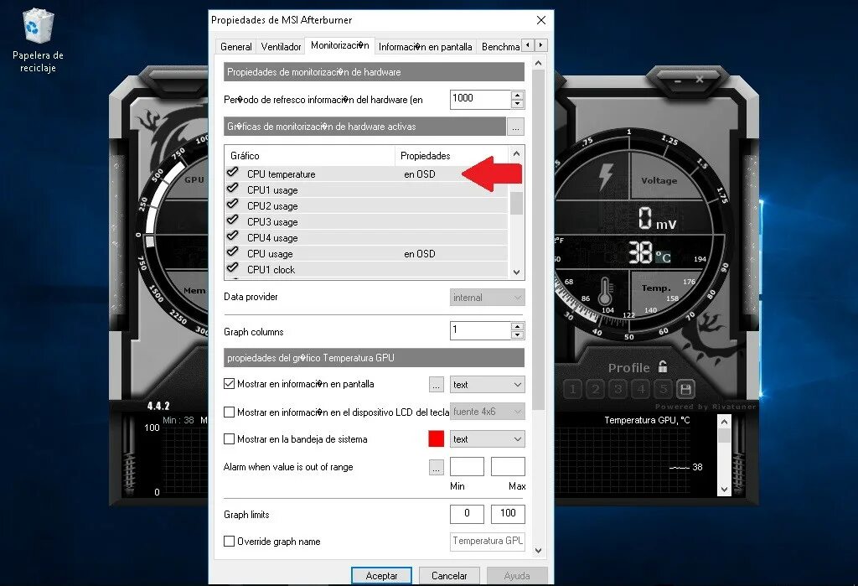Switch to the General tab
This screenshot has width=858, height=586.
coord(235,47)
